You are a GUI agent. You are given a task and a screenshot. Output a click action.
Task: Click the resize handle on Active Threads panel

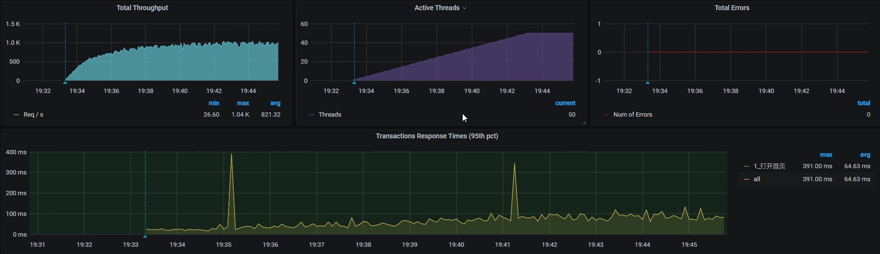coord(584,123)
